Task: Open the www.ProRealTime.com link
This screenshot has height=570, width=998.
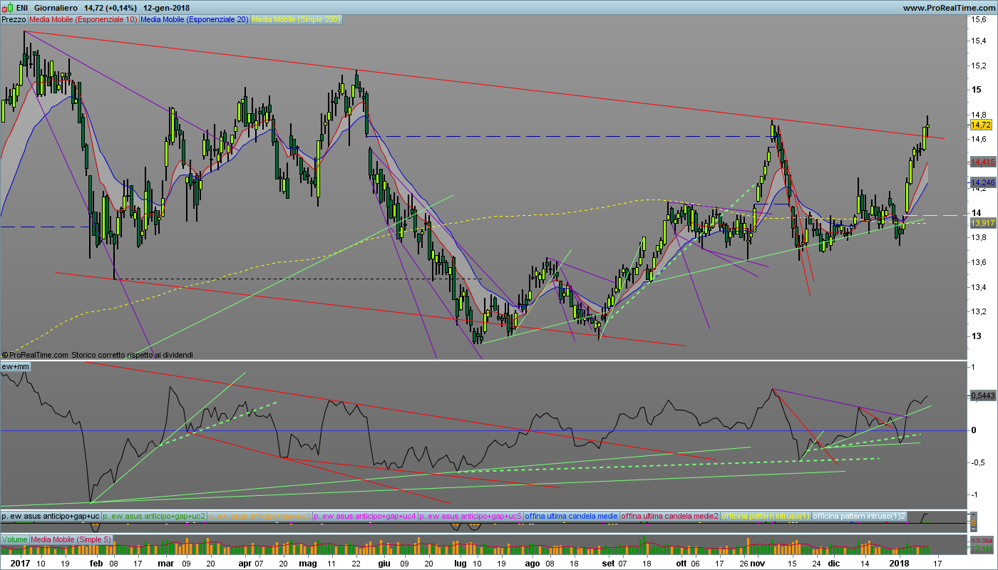Action: click(x=948, y=7)
